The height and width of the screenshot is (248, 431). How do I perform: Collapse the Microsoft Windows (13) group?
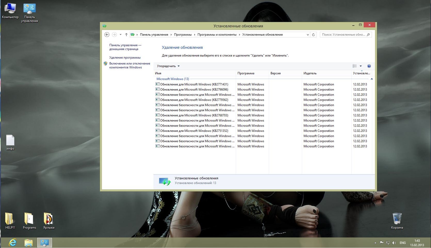tap(372, 79)
